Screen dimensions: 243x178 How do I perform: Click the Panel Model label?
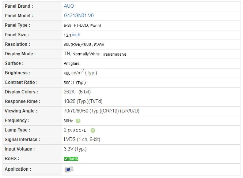[x=19, y=16]
